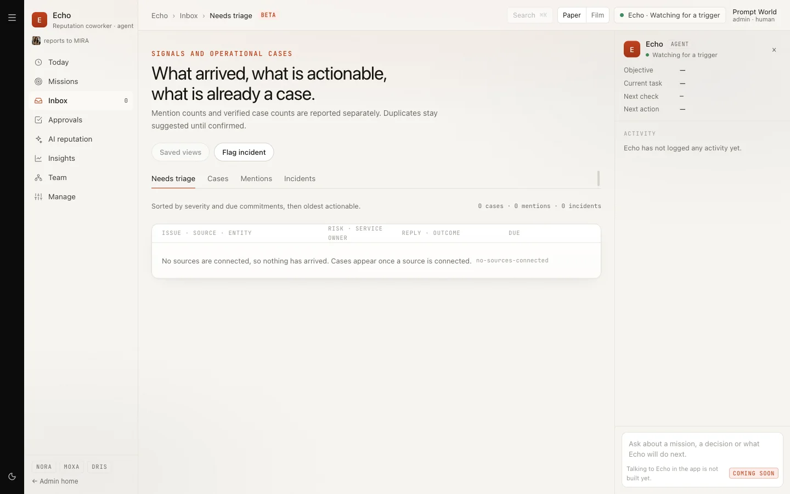
Task: Switch to the Mentions tab
Action: [256, 179]
